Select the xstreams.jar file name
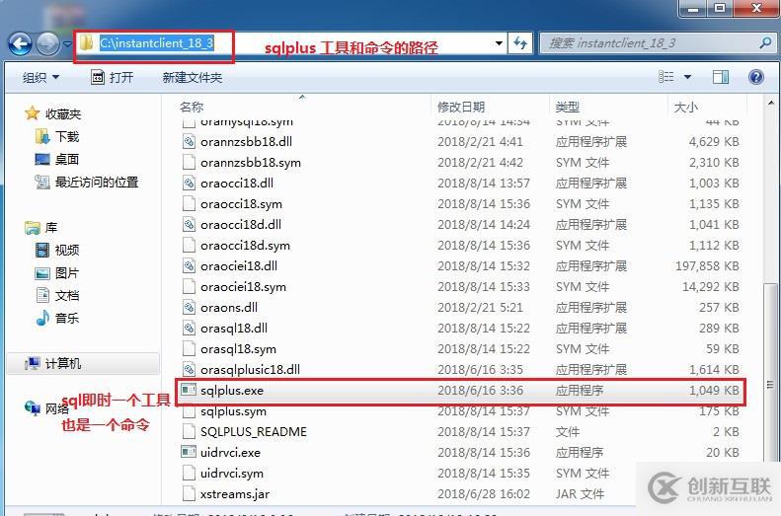Screen dimensions: 781x516 pyautogui.click(x=235, y=494)
